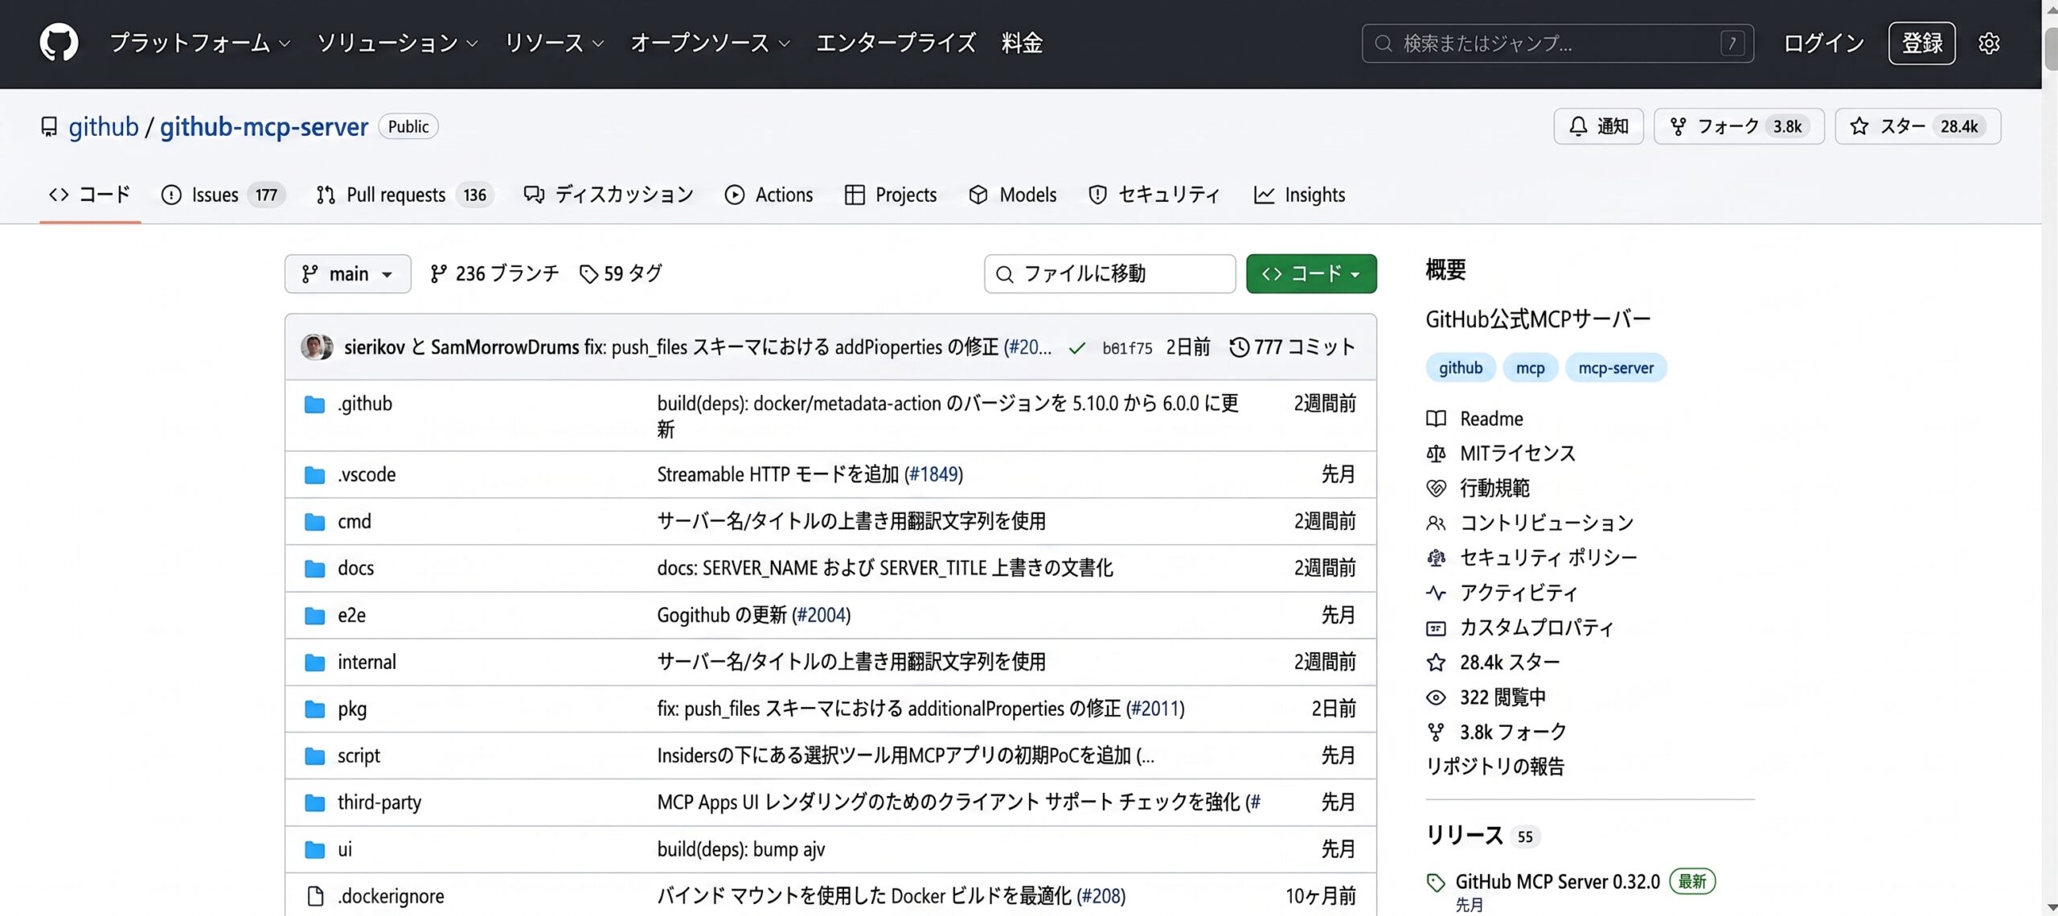This screenshot has height=916, width=2058.
Task: Select the mcp-server topic tag
Action: click(1616, 368)
